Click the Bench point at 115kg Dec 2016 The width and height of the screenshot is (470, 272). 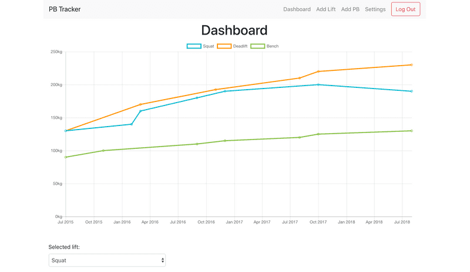pos(225,141)
